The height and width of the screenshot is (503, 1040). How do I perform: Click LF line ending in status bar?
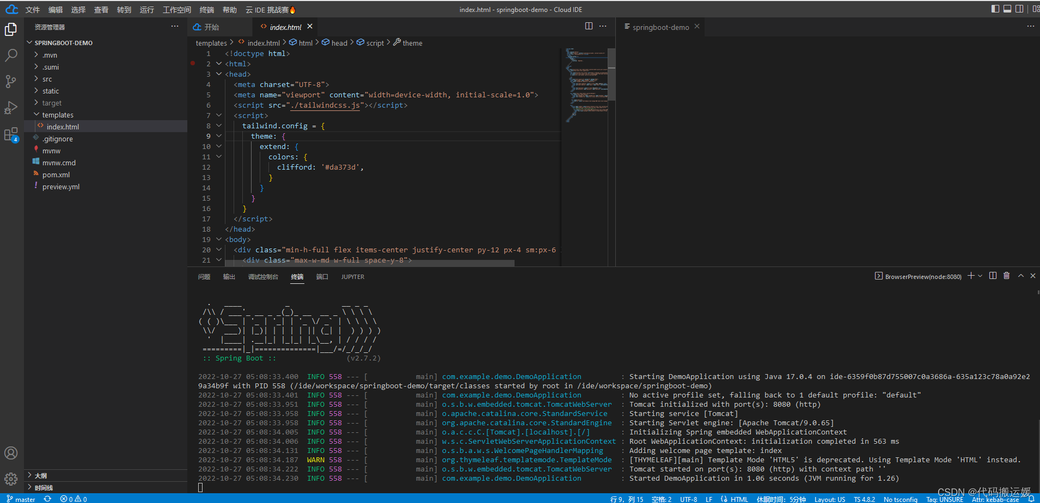pos(709,499)
